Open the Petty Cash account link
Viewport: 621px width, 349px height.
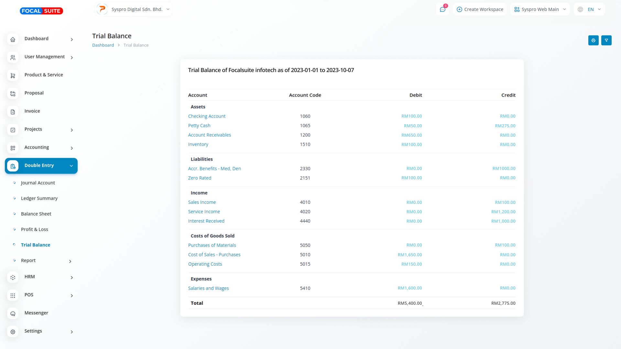tap(199, 126)
